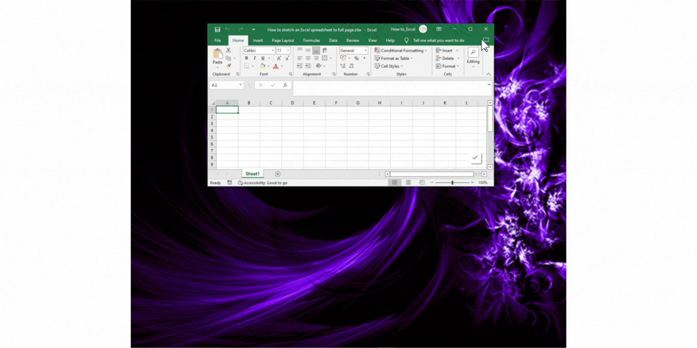Viewport: 697px width, 348px height.
Task: Toggle Underline formatting
Action: tap(263, 58)
